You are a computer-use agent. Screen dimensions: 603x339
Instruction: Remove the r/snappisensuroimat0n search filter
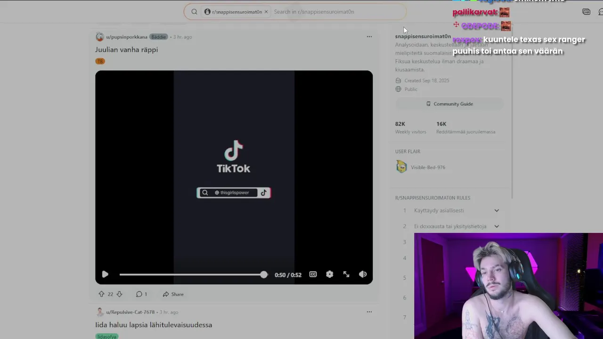click(266, 12)
